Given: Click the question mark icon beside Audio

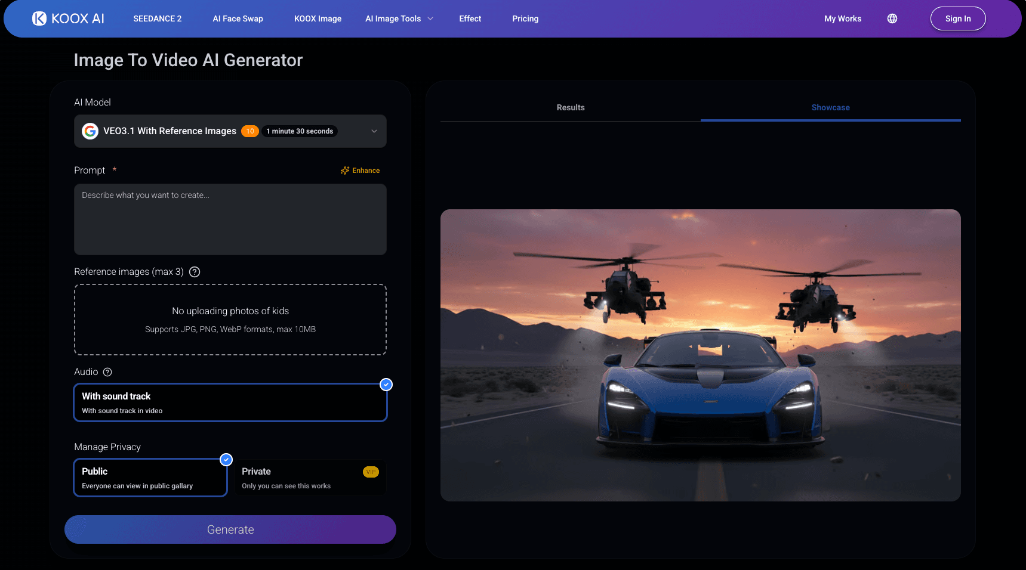Looking at the screenshot, I should click(107, 371).
